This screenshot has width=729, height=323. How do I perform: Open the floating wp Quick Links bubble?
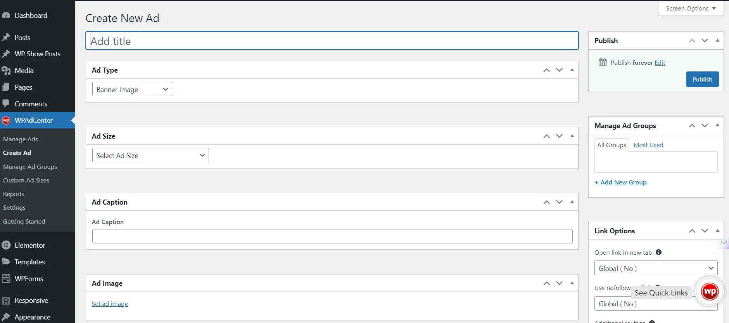coord(709,292)
